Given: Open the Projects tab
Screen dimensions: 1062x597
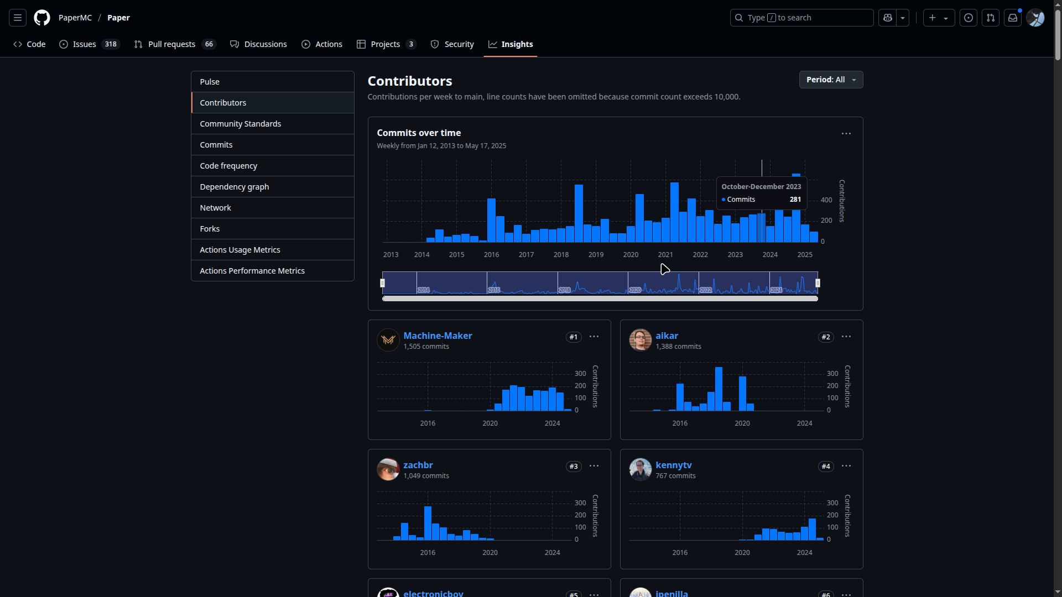Looking at the screenshot, I should coord(386,44).
